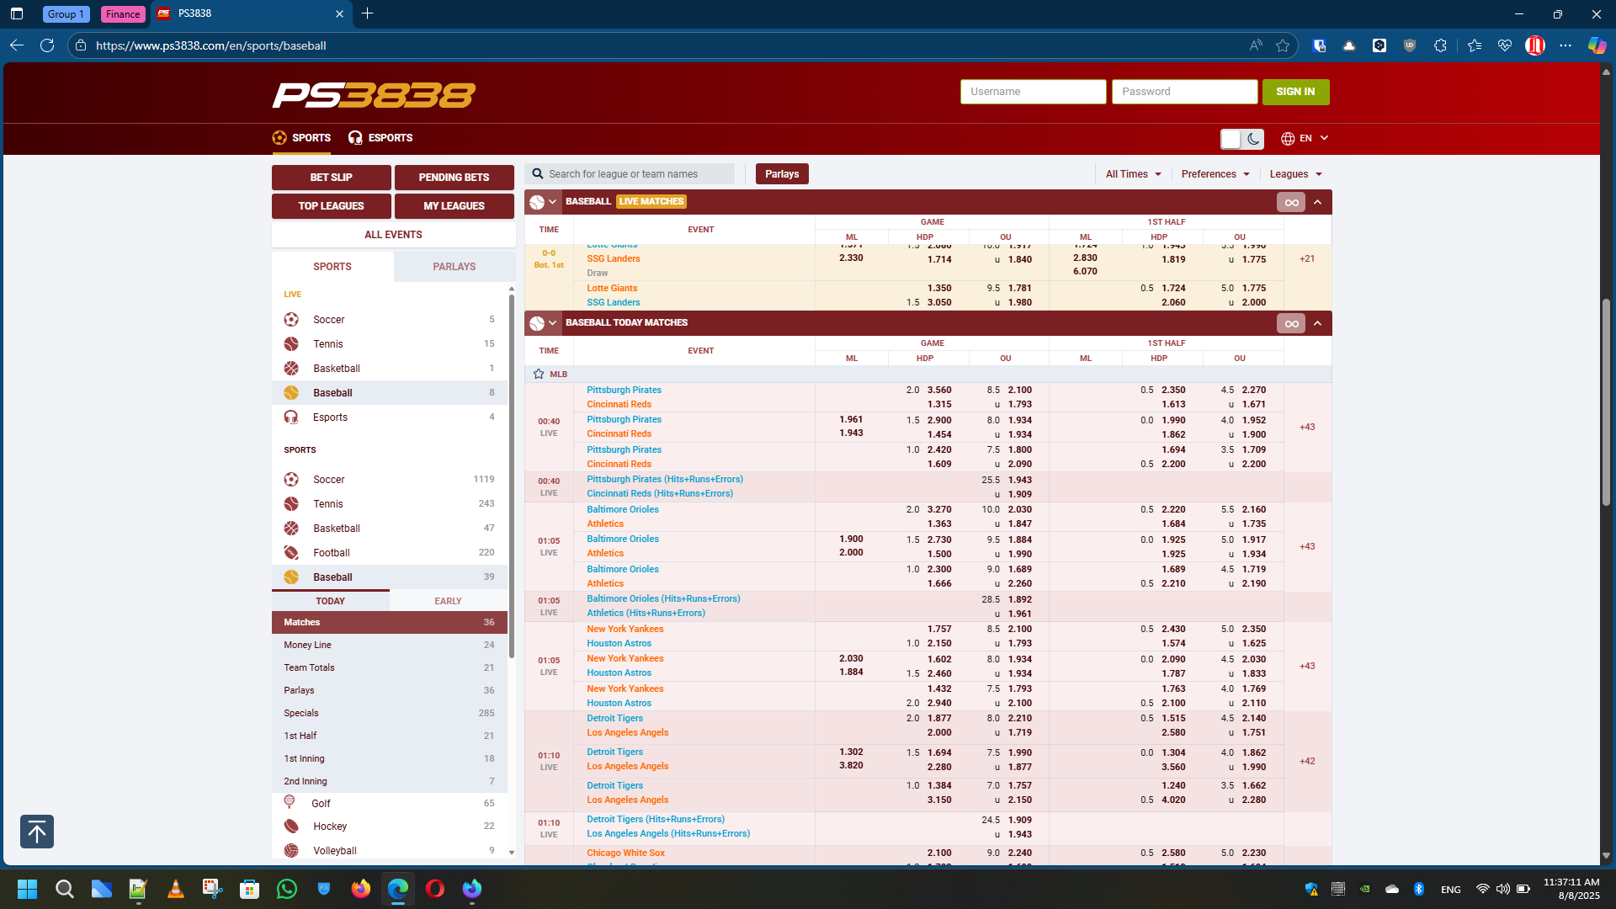
Task: Open Pending Bets
Action: click(x=454, y=178)
